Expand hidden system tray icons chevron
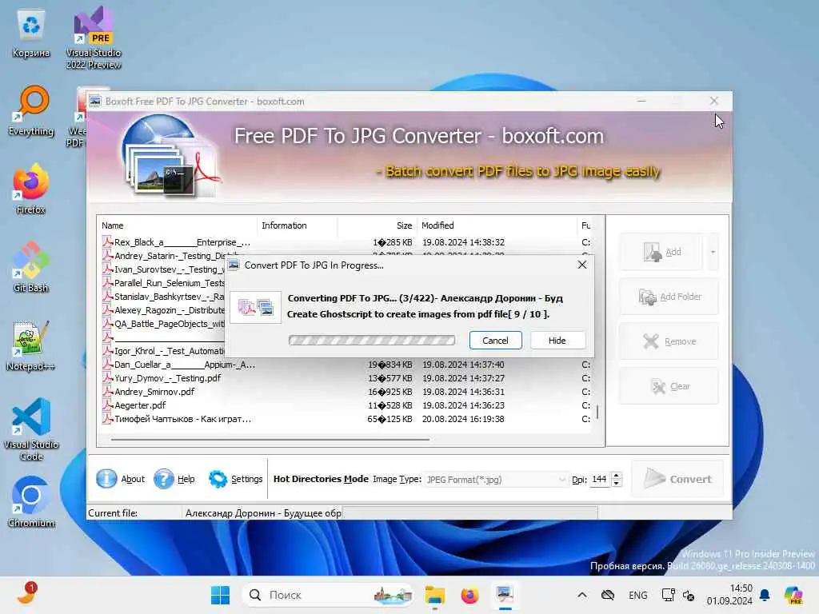Viewport: 819px width, 614px height. point(582,595)
